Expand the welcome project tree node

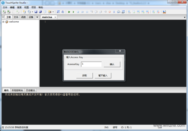tap(3, 22)
